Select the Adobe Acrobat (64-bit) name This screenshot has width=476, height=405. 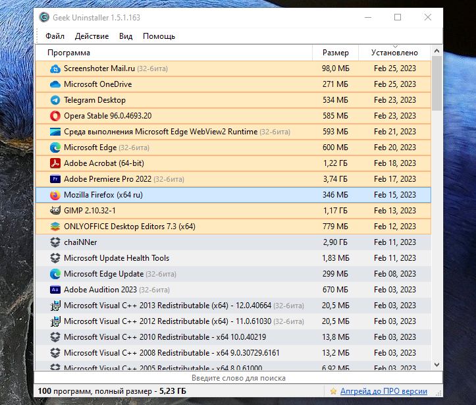104,163
